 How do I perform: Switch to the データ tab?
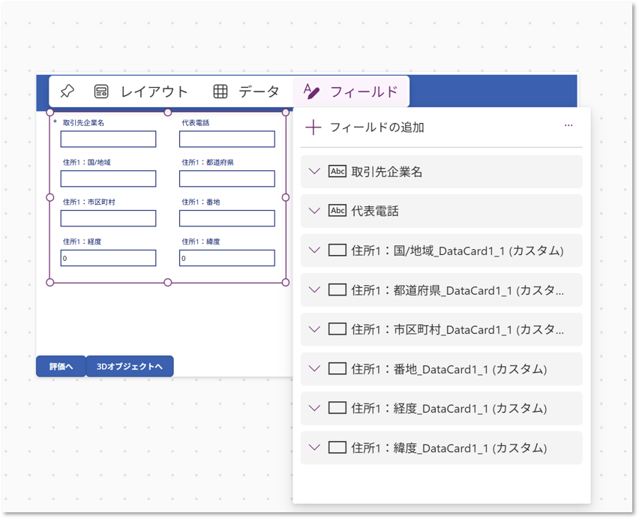point(246,91)
